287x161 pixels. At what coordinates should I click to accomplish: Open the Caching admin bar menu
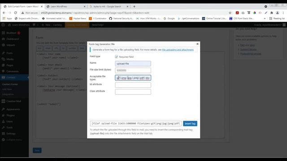[57, 25]
